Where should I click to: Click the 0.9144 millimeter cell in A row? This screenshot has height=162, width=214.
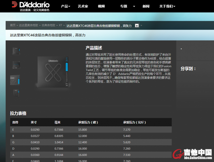tap(59, 155)
